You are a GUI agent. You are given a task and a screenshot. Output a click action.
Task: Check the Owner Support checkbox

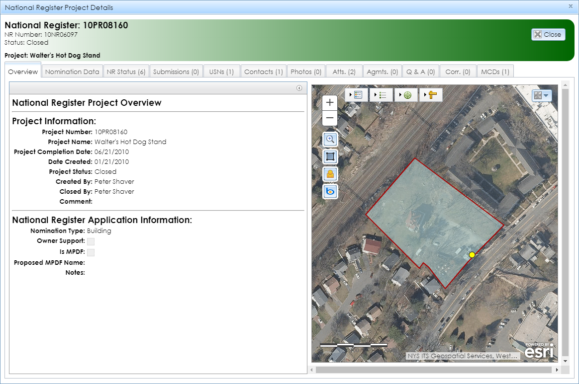coord(91,241)
